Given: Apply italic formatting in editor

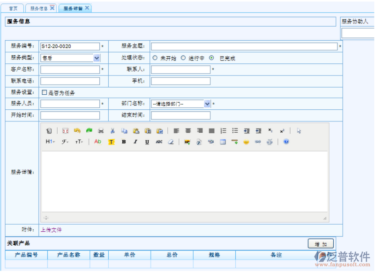Looking at the screenshot, I should pos(135,142).
